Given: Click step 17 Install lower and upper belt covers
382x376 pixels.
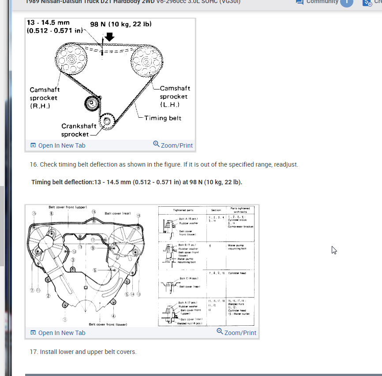Looking at the screenshot, I should tap(83, 352).
